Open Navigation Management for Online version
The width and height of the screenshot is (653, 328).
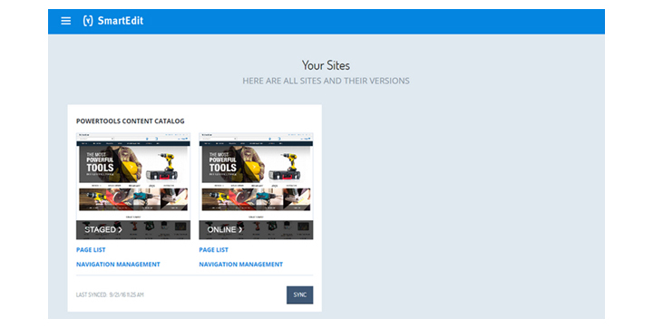tap(241, 265)
